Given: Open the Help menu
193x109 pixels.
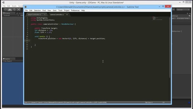Looking at the screenshot, I should [x=83, y=11].
